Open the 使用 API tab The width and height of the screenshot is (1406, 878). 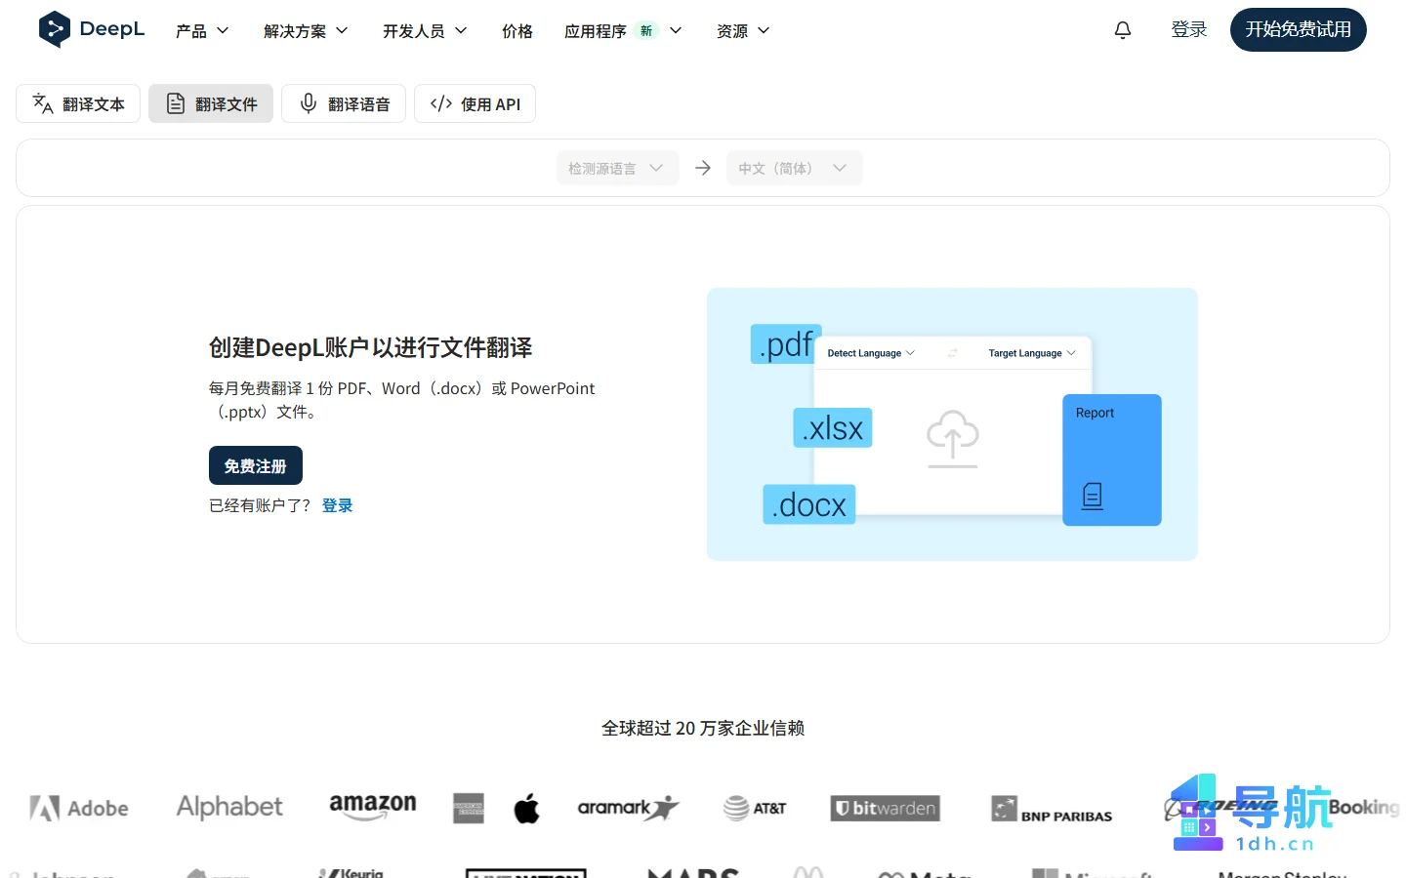(x=475, y=103)
